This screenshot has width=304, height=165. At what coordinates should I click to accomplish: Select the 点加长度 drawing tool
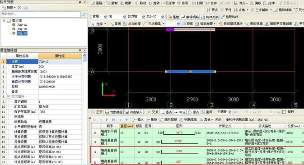click(x=132, y=23)
